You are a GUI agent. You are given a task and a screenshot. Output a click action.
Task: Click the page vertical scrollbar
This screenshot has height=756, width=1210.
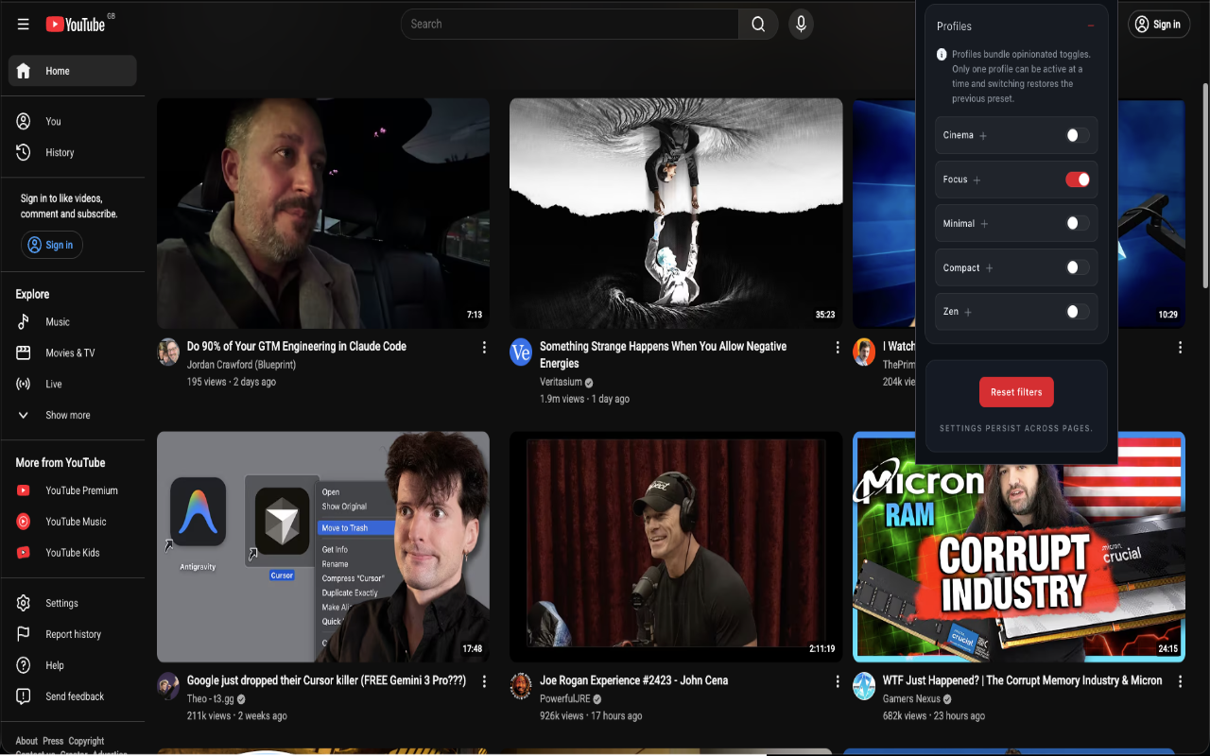1204,184
